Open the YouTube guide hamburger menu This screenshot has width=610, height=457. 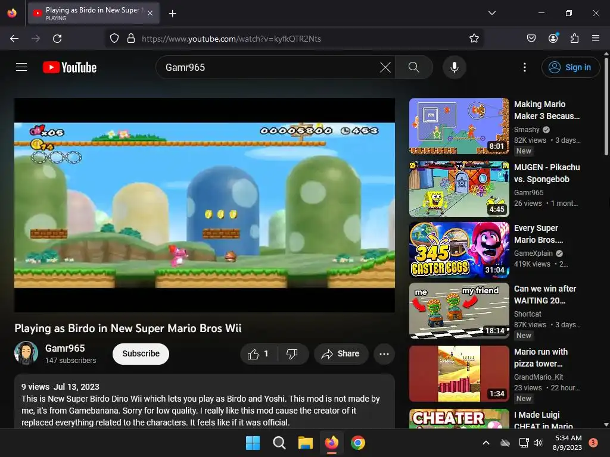21,67
